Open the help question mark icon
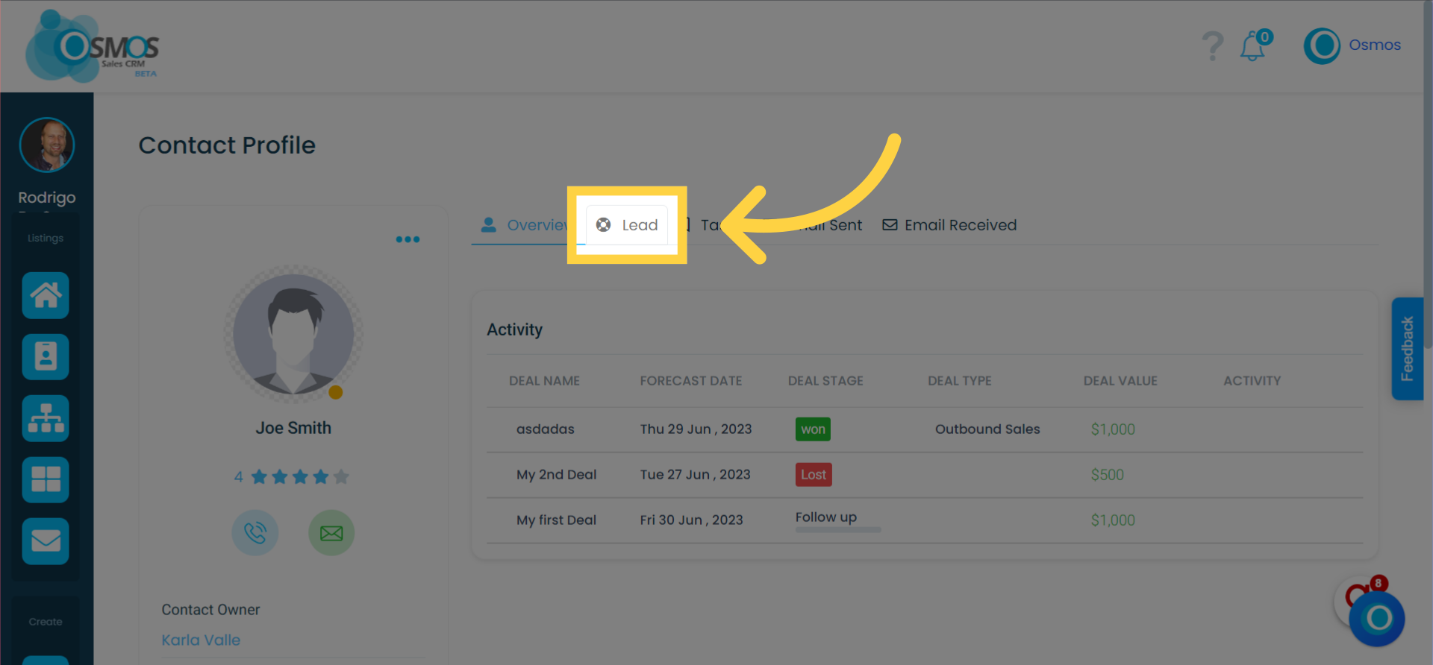 [x=1212, y=46]
